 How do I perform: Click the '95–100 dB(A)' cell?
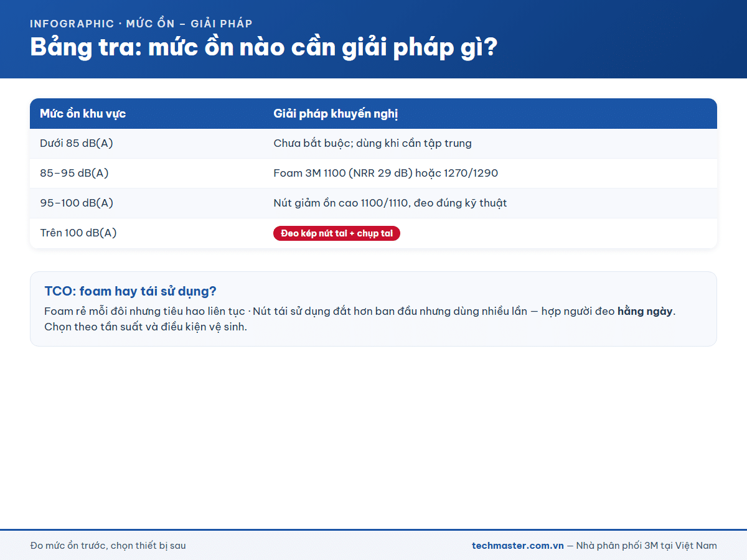147,203
